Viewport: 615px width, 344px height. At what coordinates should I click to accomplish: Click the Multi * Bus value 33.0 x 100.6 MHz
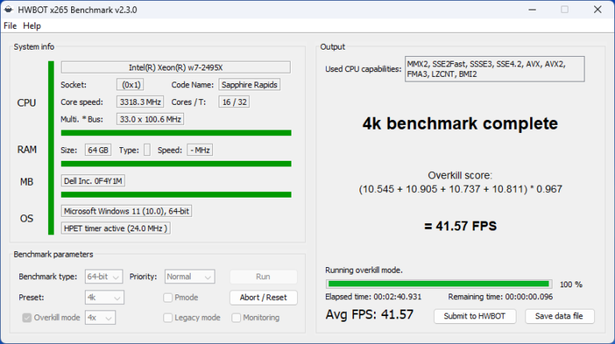151,119
